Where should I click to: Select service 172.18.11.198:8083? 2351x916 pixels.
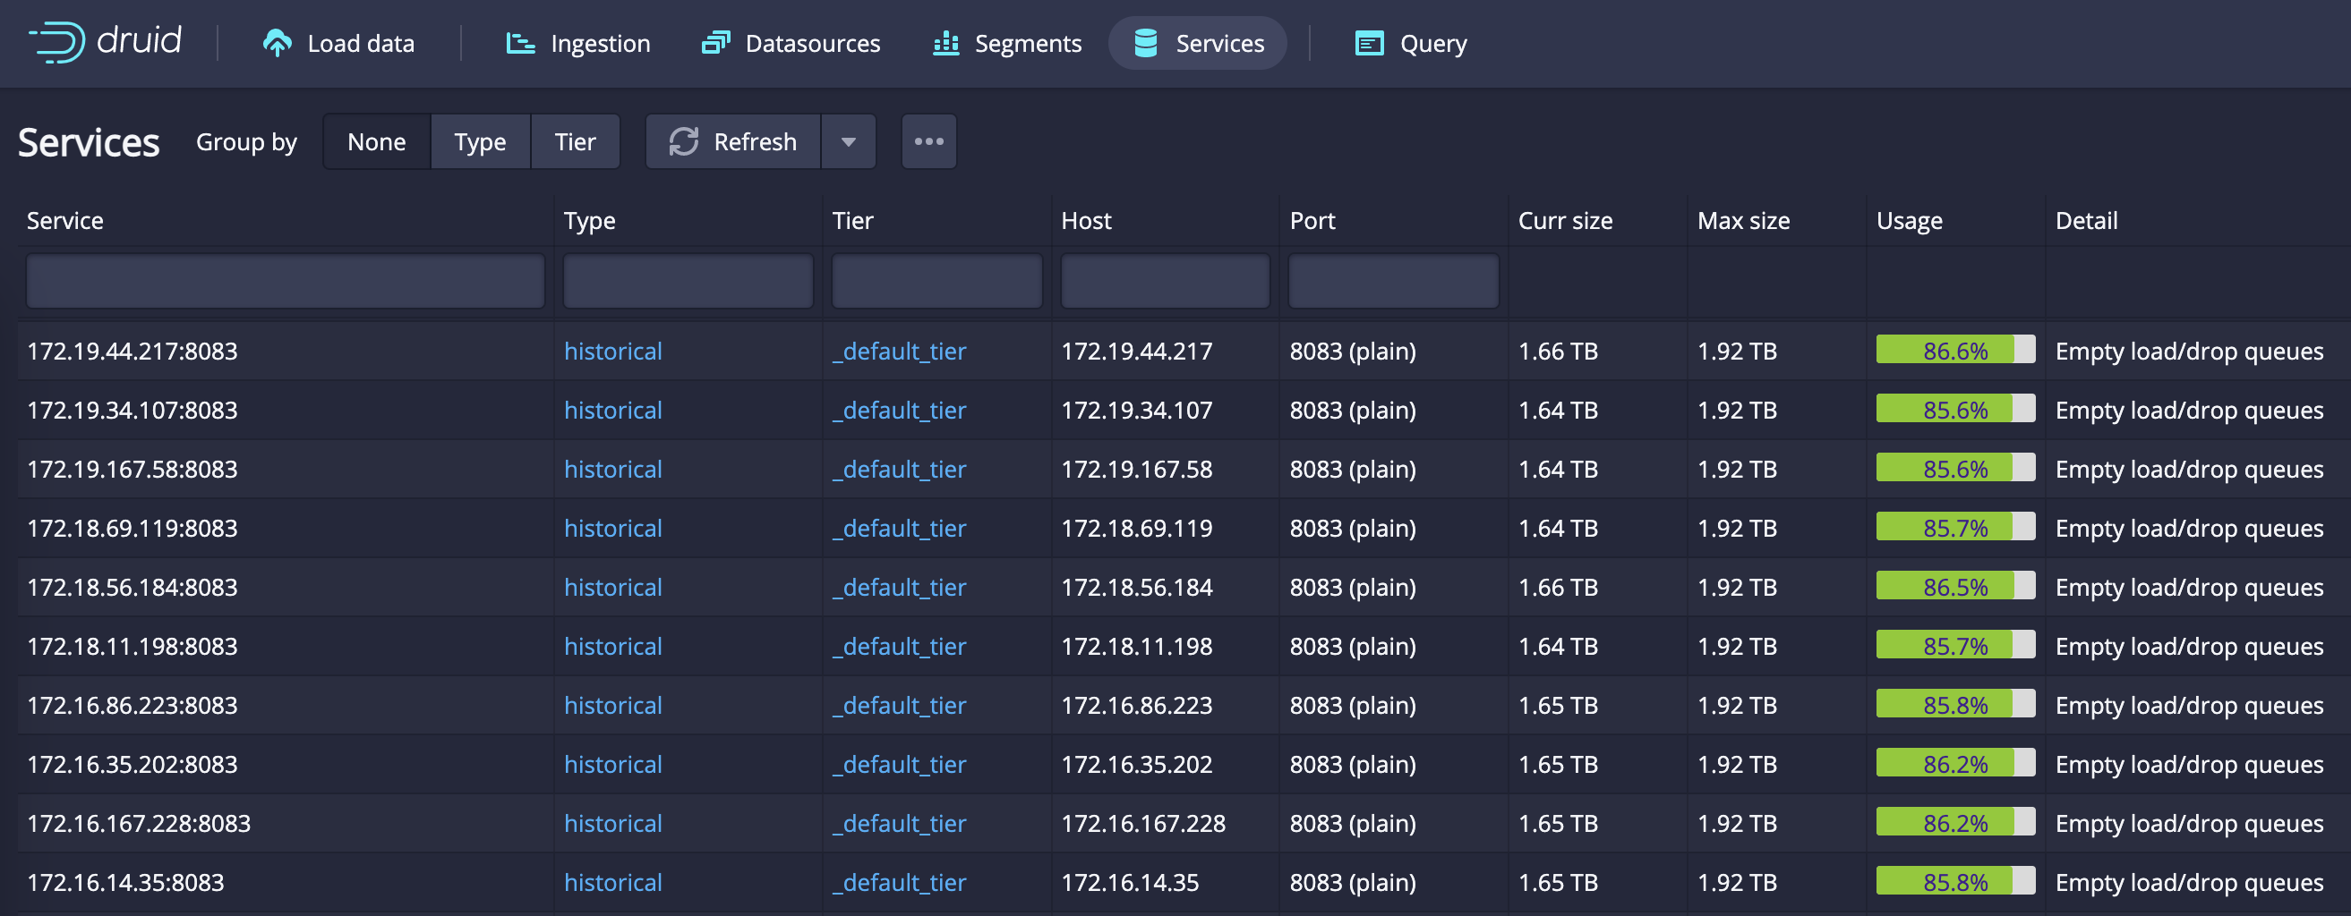(x=133, y=646)
